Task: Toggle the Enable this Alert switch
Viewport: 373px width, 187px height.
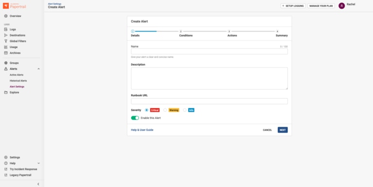Action: (x=135, y=118)
